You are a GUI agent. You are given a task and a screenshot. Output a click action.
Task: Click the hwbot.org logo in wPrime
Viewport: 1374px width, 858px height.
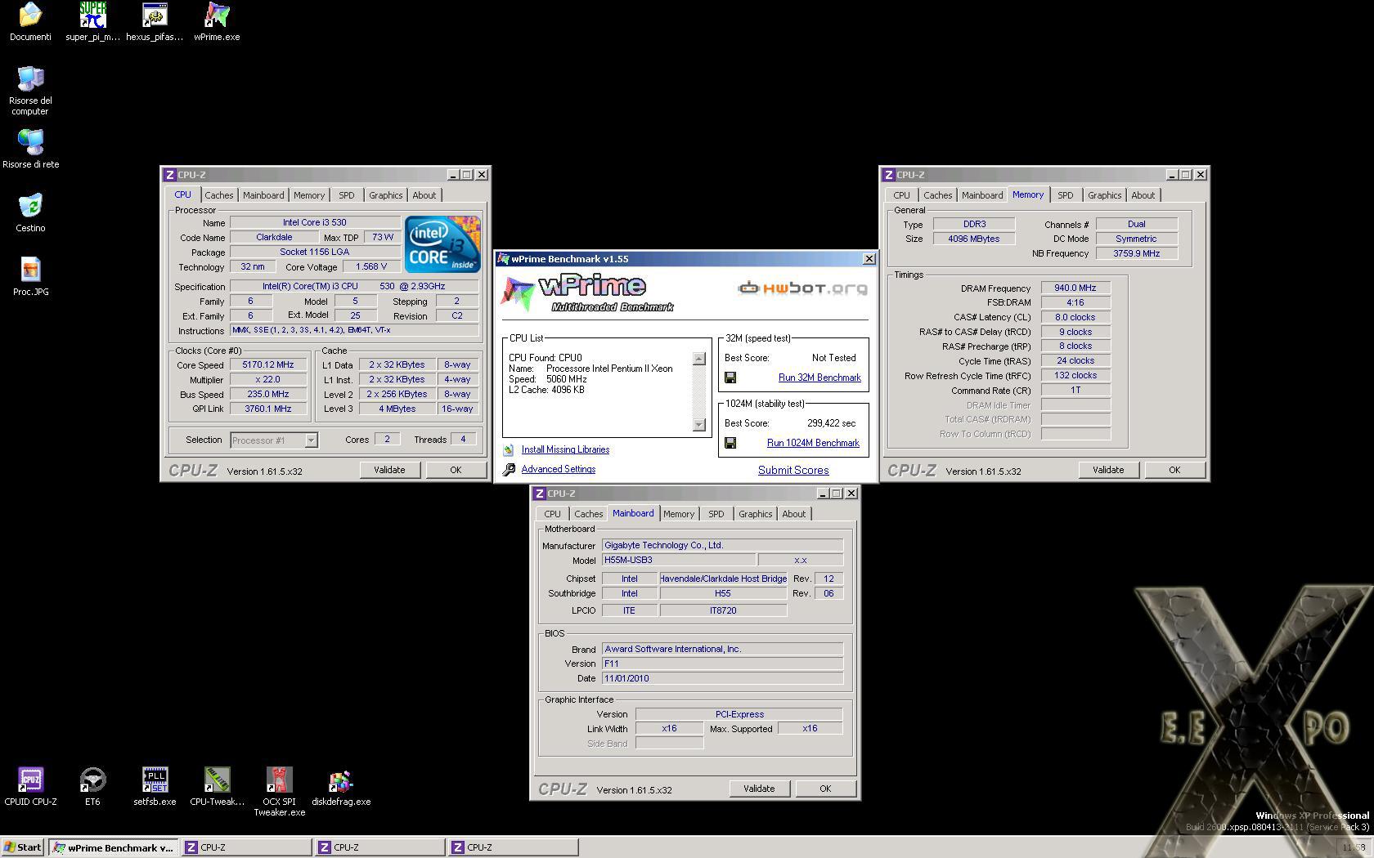tap(802, 288)
